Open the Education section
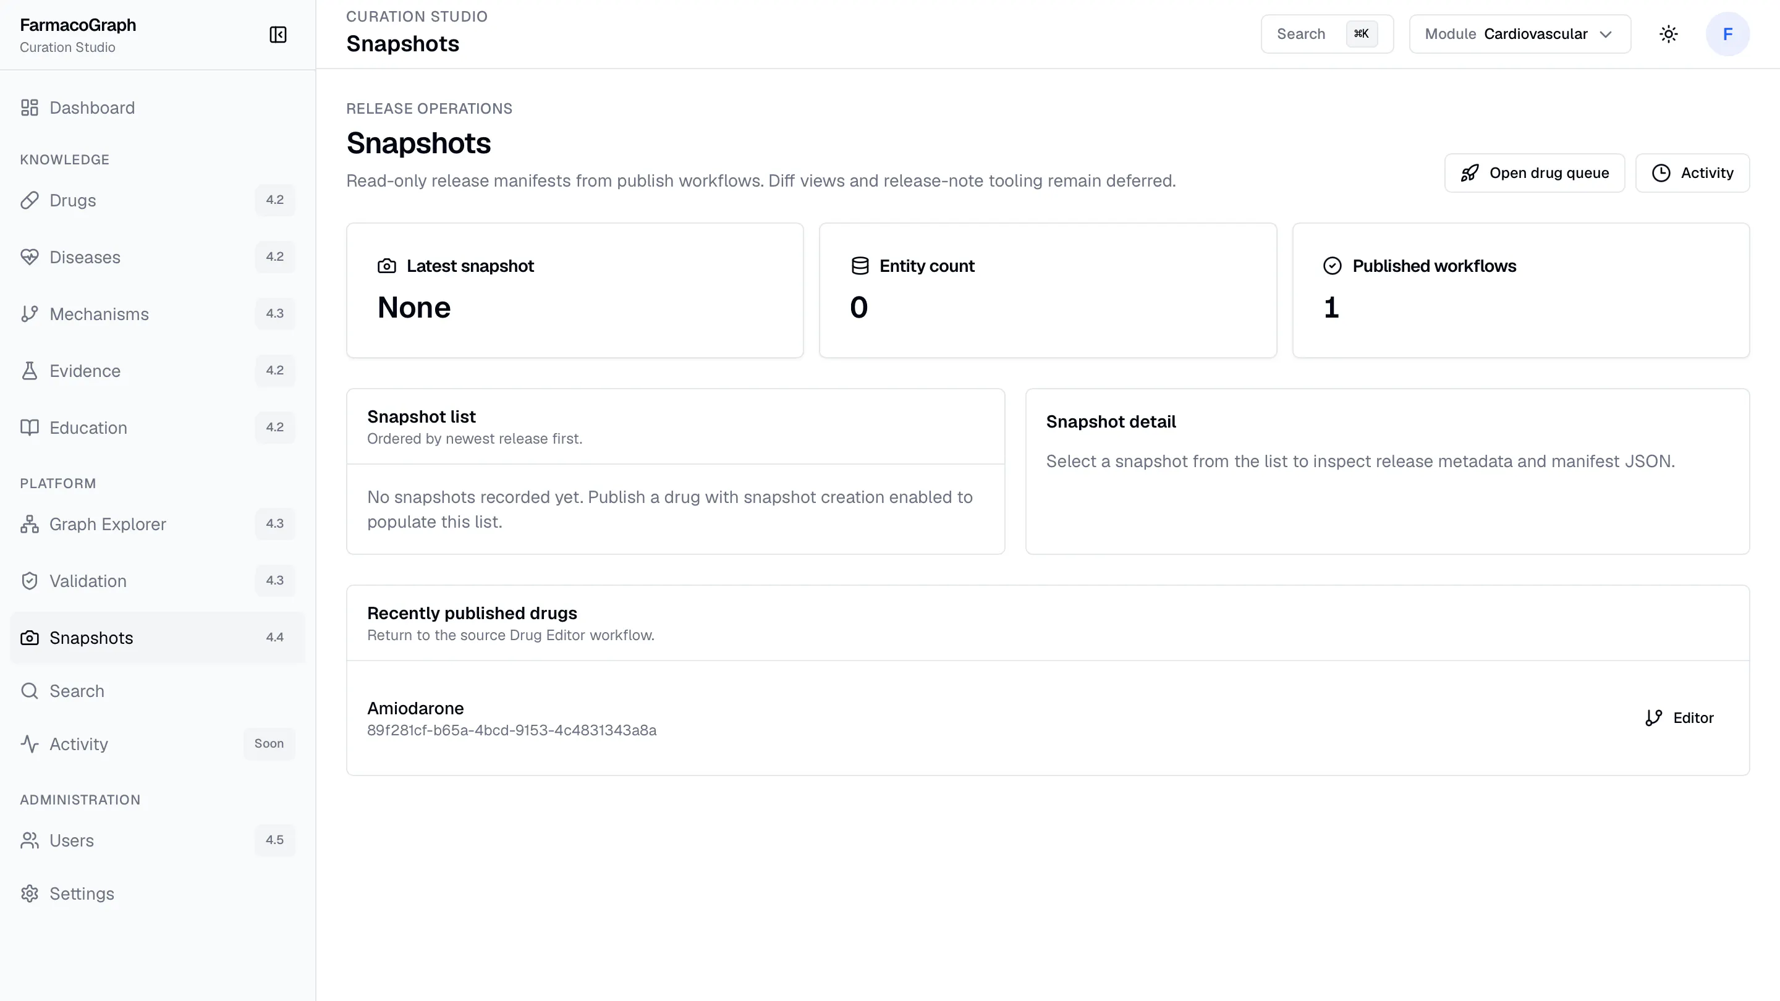 [158, 428]
